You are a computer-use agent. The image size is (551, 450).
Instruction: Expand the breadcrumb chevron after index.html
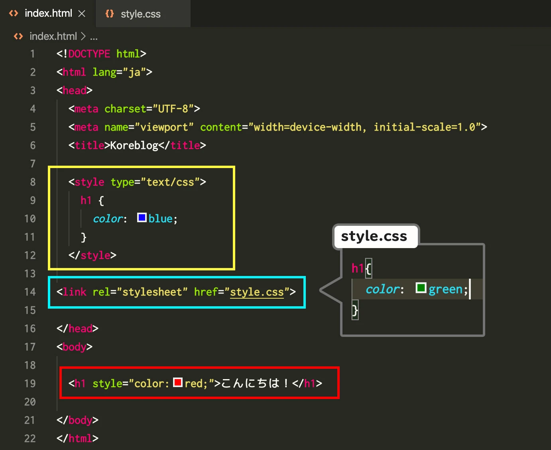tap(83, 36)
